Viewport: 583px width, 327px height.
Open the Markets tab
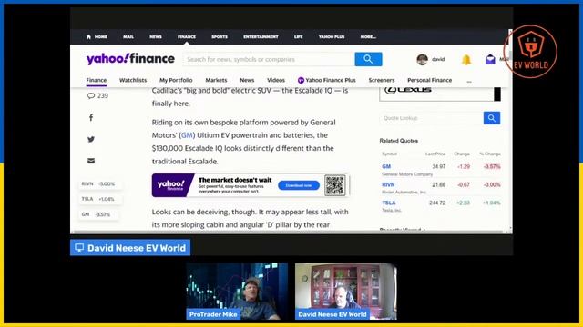(216, 80)
